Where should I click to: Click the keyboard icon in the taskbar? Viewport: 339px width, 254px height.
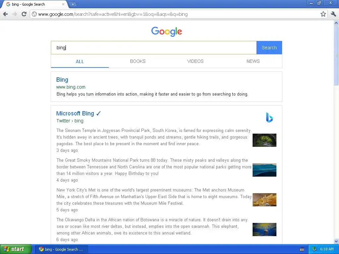pos(302,249)
